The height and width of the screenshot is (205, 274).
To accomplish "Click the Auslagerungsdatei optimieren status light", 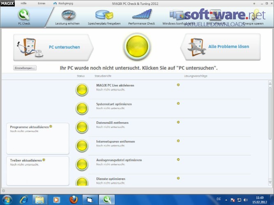I will click(82, 164).
